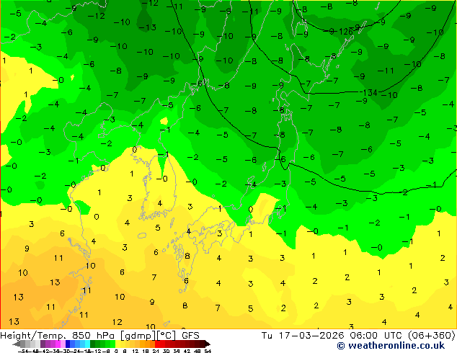The image size is (457, 353).
Task: Click the "[gdmp]" unit label
Action: pyautogui.click(x=138, y=336)
